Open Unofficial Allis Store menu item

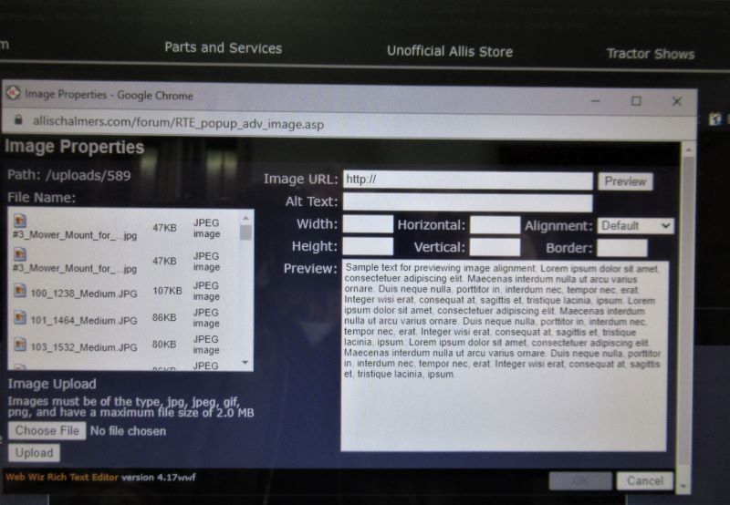[450, 51]
